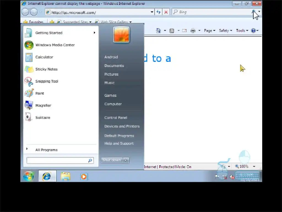
Task: Open the Page menu
Action: point(210,31)
